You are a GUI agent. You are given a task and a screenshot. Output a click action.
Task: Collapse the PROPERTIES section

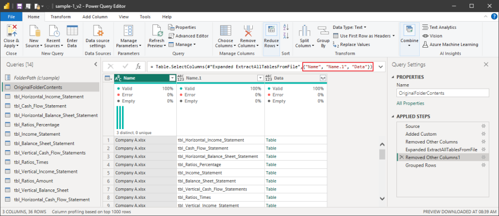click(x=393, y=77)
